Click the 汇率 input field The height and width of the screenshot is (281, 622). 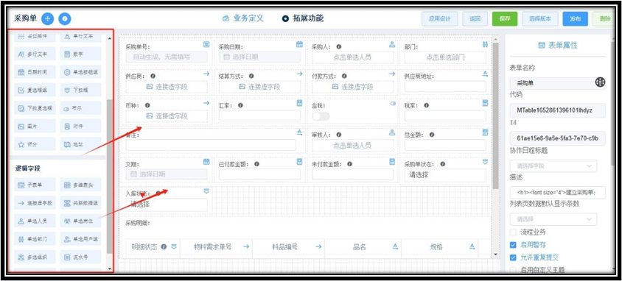[x=259, y=116]
